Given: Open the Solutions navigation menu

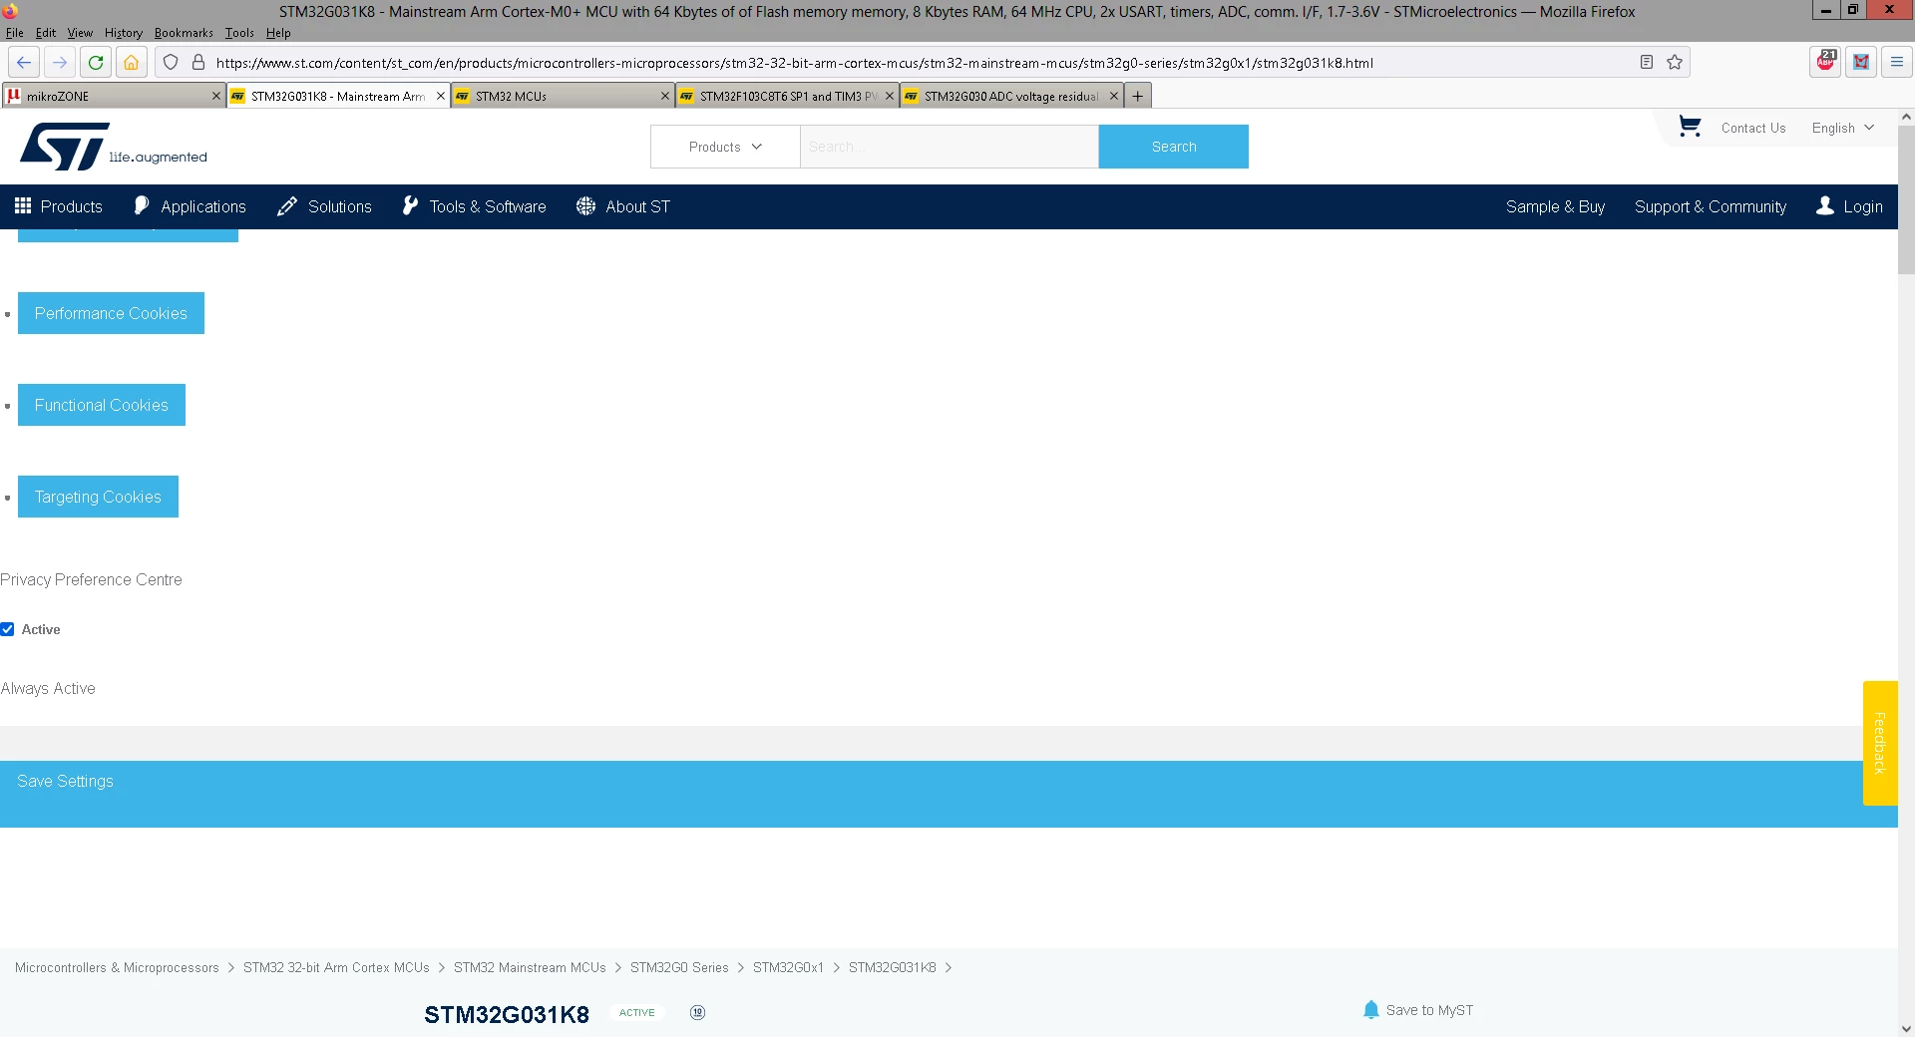Looking at the screenshot, I should coord(324,206).
